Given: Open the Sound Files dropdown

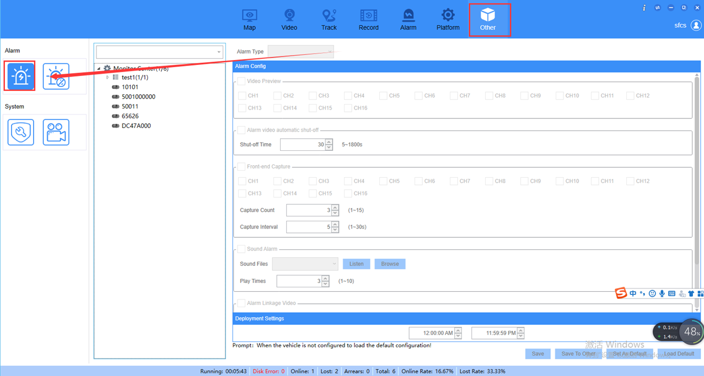Looking at the screenshot, I should (305, 264).
